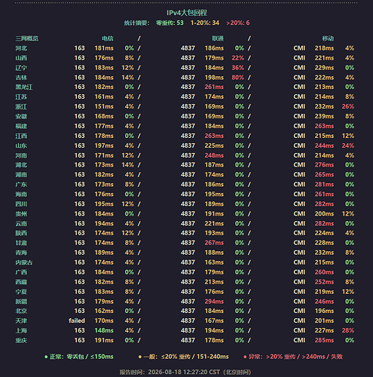Click the 162ms 电信 latency in 北京 row

pos(104,311)
